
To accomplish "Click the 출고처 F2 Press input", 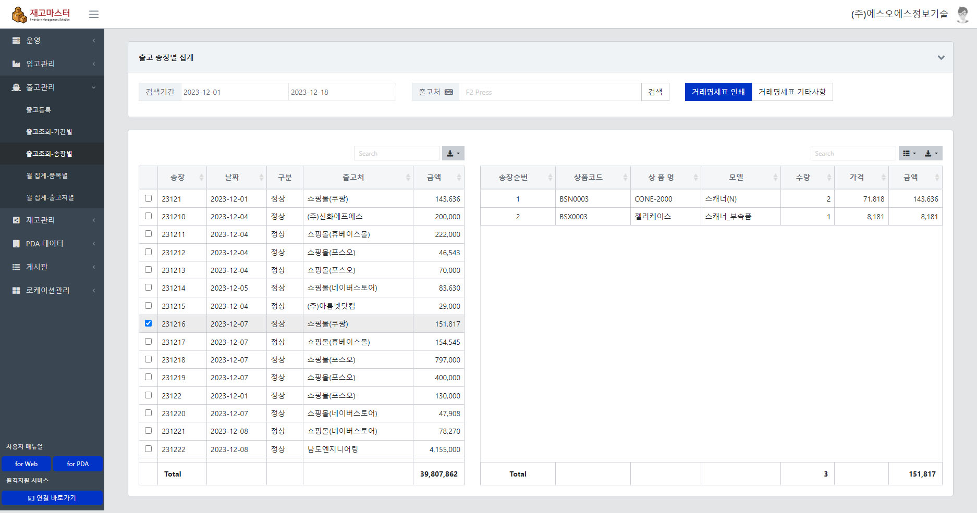I will point(550,92).
